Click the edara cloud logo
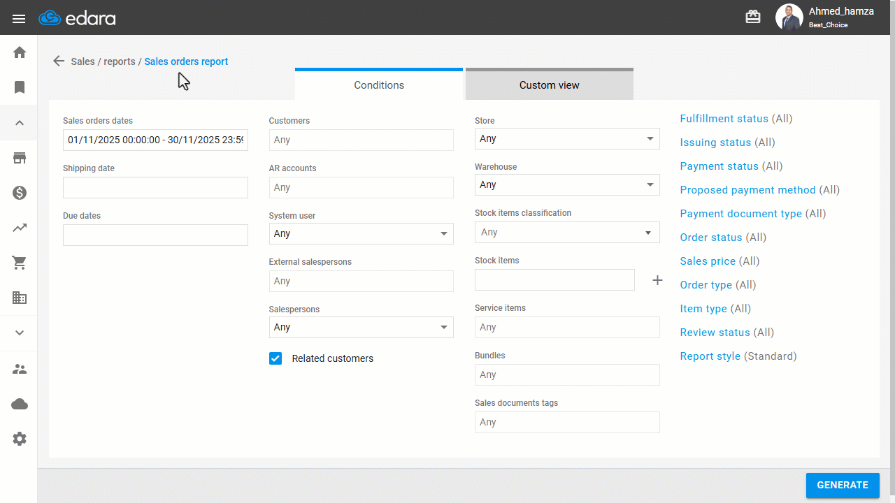The image size is (895, 503). click(77, 18)
